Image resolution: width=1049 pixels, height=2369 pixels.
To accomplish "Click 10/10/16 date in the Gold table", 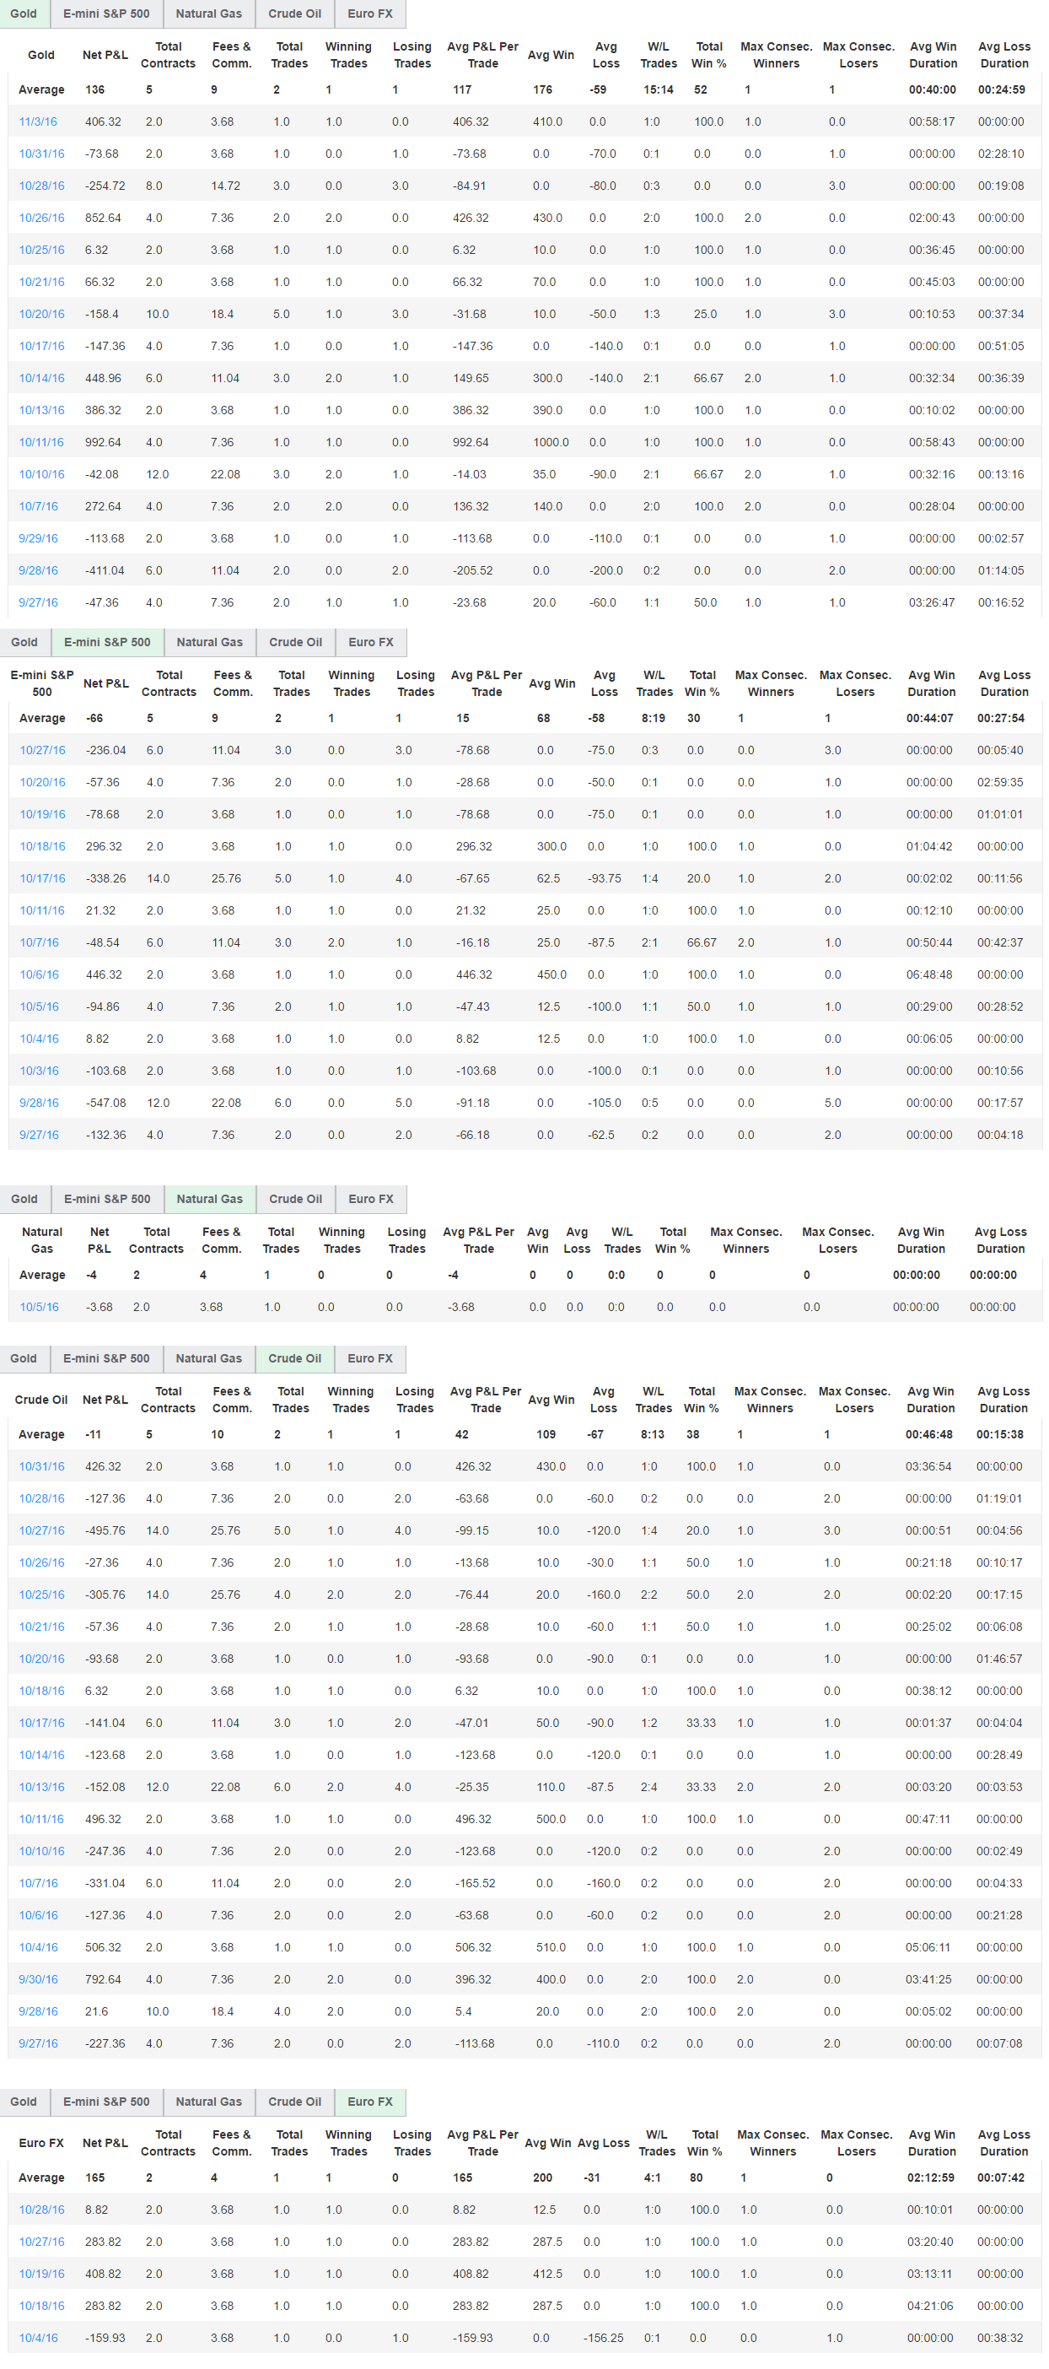I will [x=41, y=474].
